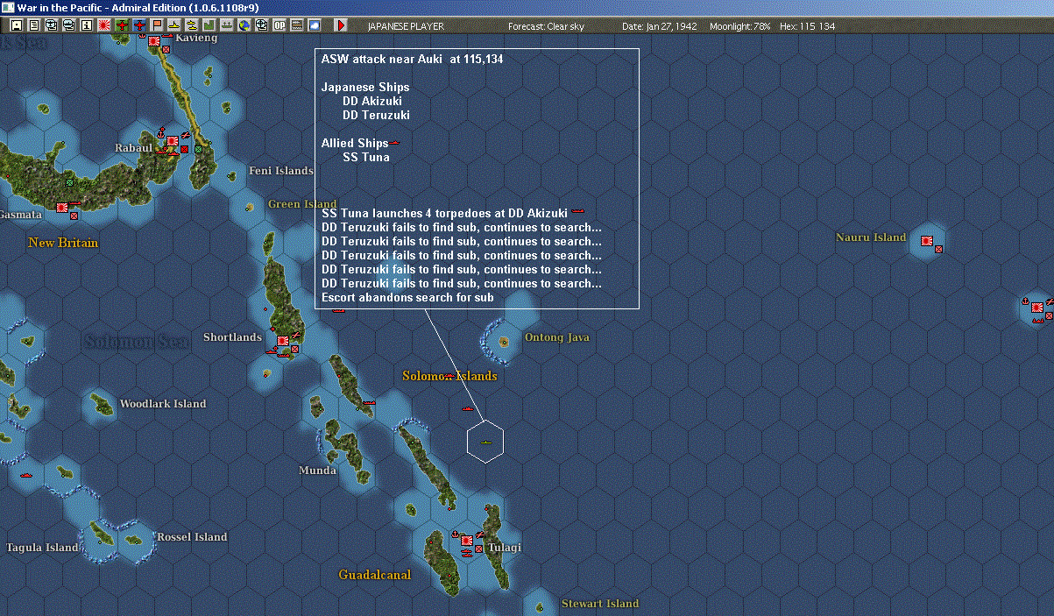Click the Guadalcanal map label
The image size is (1054, 616).
pos(375,576)
